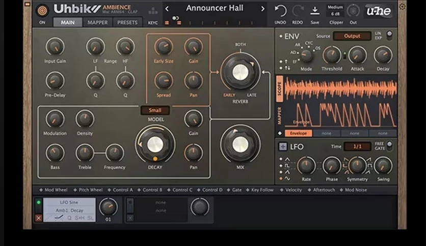
Task: Open the MODEL Small selector
Action: pyautogui.click(x=155, y=110)
